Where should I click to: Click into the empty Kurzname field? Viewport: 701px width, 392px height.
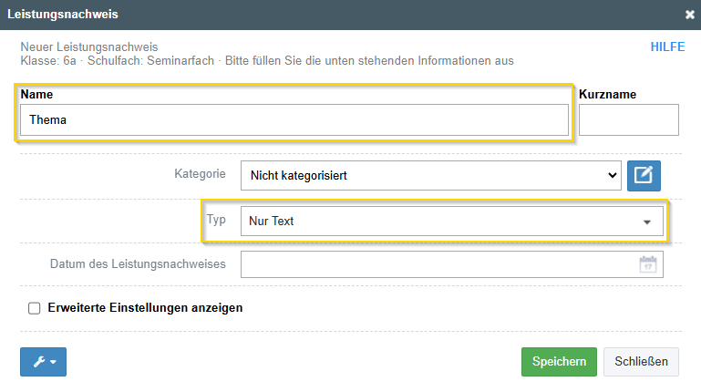pos(629,119)
